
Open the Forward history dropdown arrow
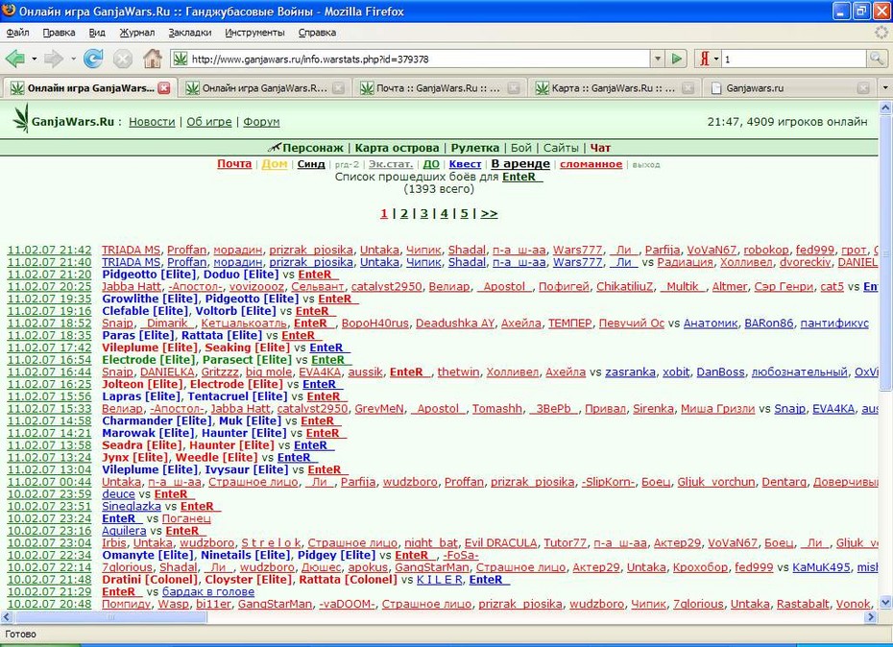click(73, 59)
